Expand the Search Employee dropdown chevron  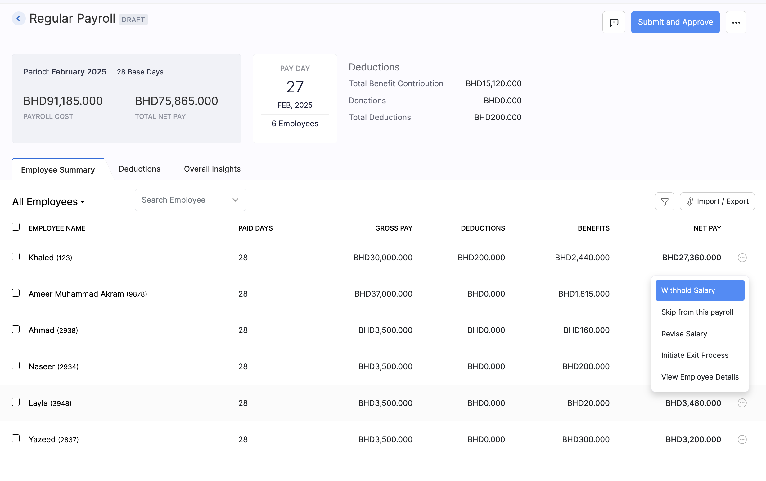coord(235,200)
